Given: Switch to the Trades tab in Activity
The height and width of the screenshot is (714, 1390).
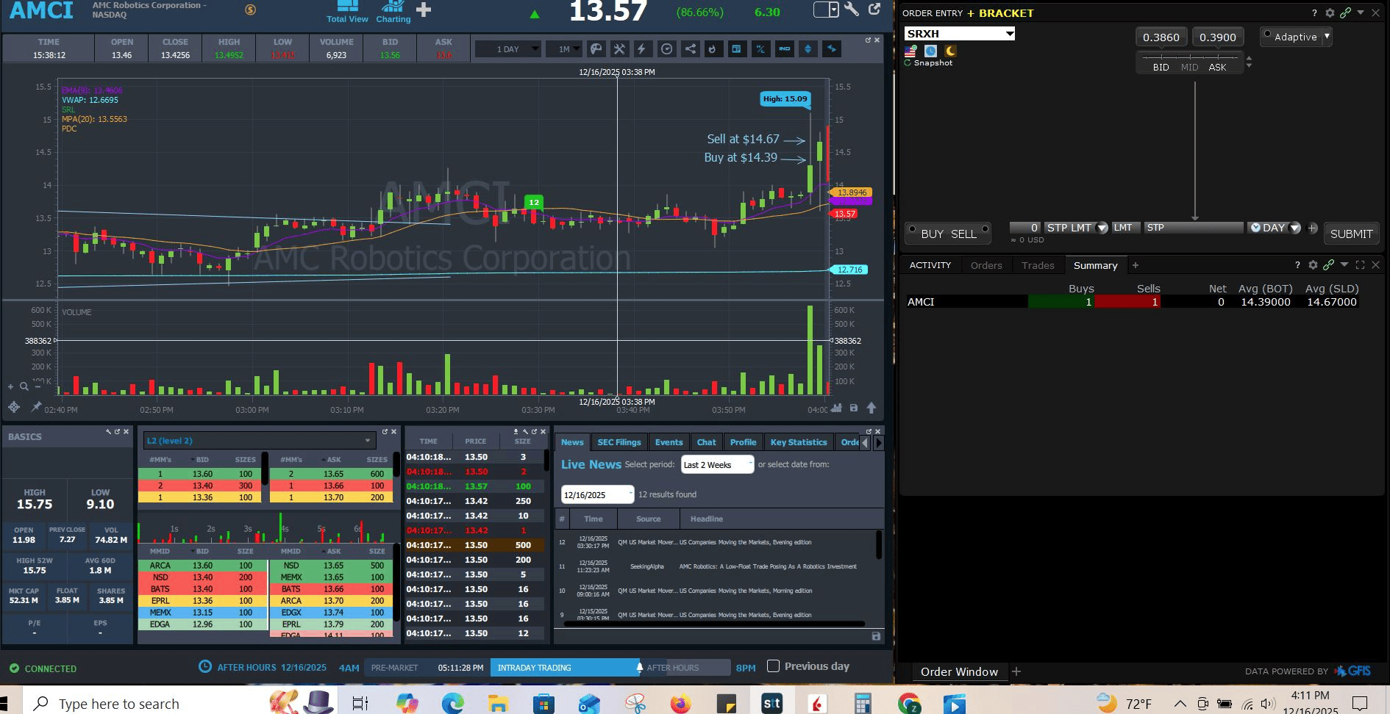Looking at the screenshot, I should (1038, 266).
